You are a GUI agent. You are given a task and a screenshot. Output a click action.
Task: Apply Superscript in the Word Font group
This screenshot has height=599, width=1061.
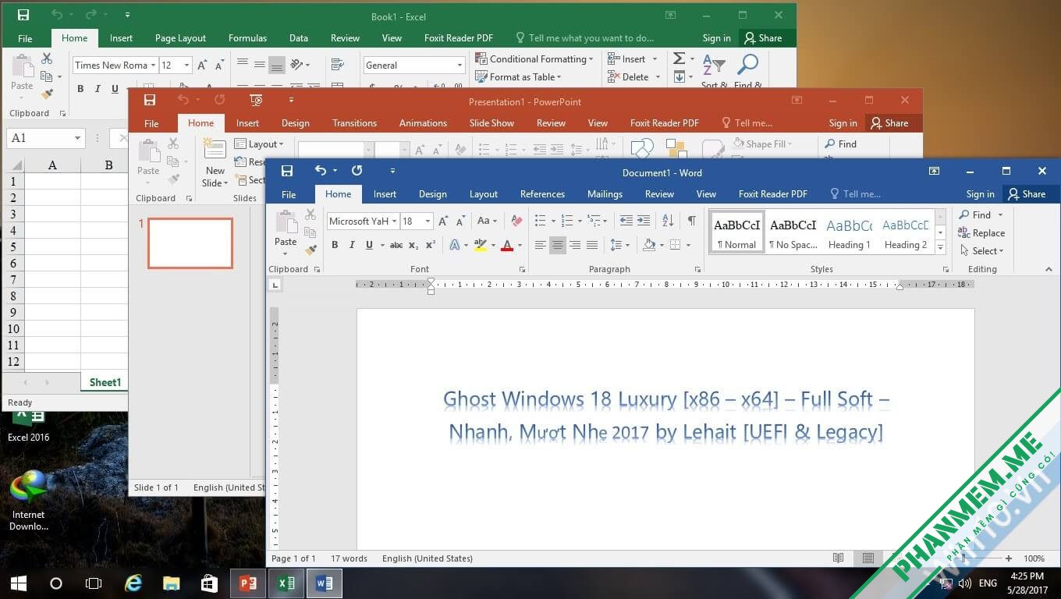pos(430,245)
